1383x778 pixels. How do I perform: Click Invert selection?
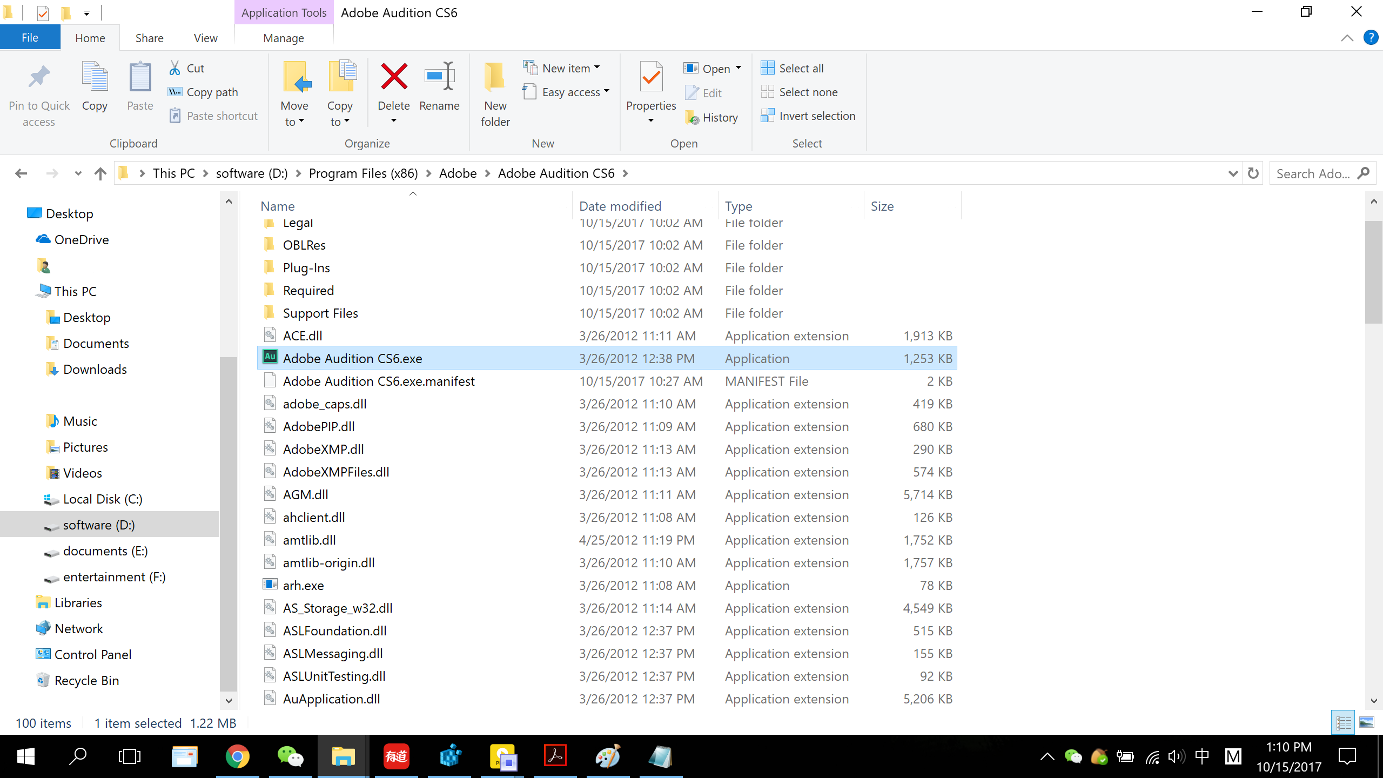coord(808,116)
